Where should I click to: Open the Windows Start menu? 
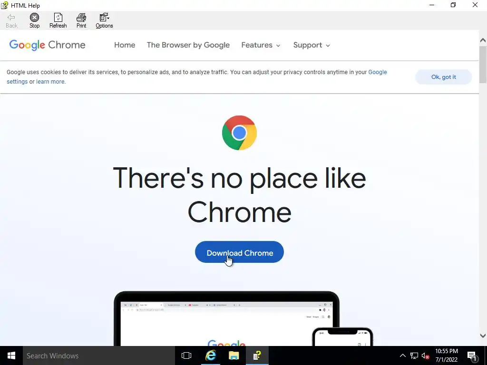coord(11,355)
